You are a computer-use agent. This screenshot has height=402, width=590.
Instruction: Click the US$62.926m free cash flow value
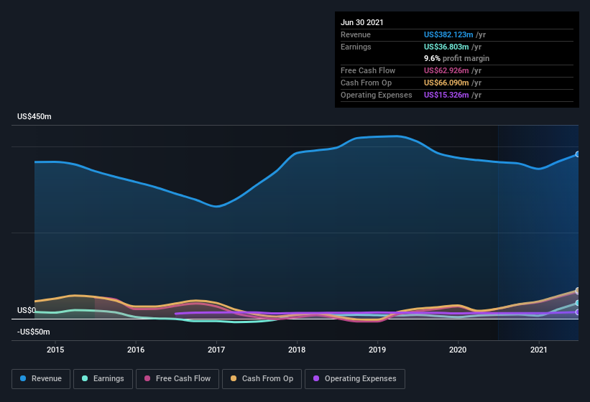[x=446, y=70]
